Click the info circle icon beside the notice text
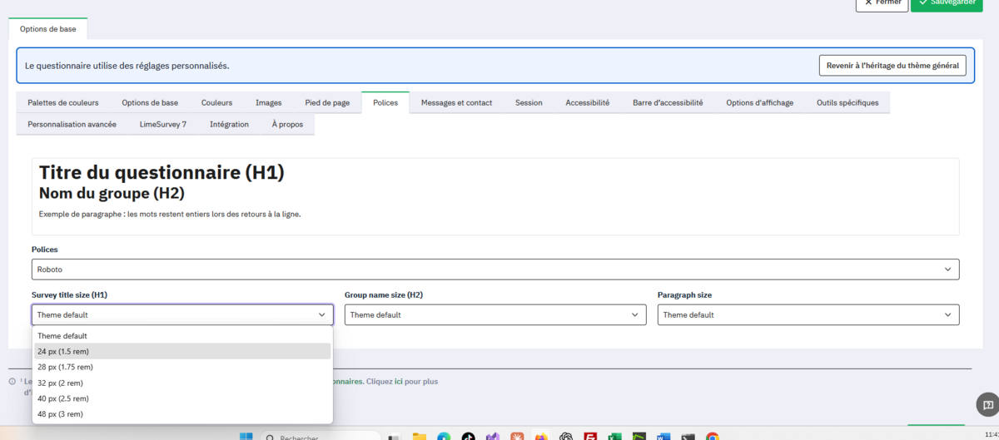999x440 pixels. pos(12,382)
